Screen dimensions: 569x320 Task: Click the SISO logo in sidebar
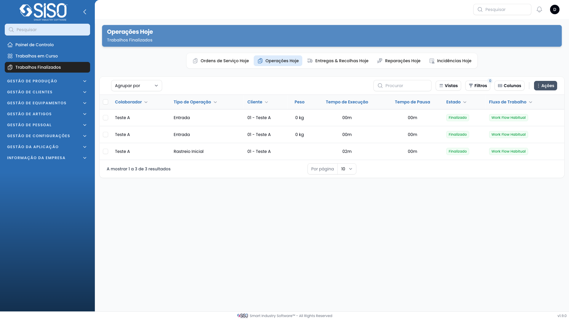(x=43, y=12)
